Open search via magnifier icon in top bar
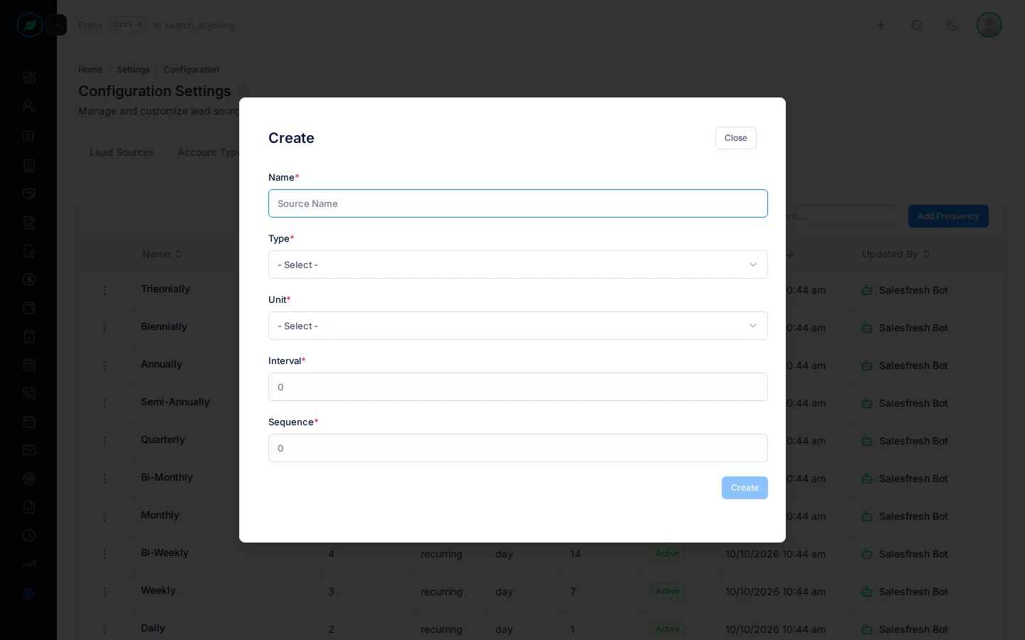Viewport: 1025px width, 640px height. (x=917, y=25)
